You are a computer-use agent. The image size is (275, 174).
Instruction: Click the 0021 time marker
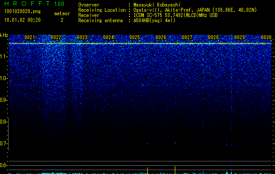[30, 37]
